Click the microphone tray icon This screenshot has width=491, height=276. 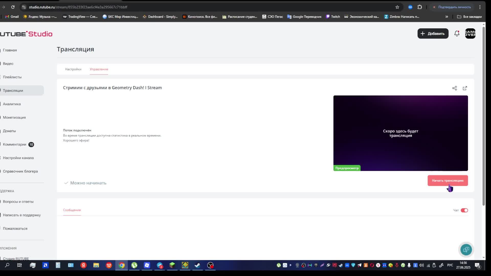point(409,265)
